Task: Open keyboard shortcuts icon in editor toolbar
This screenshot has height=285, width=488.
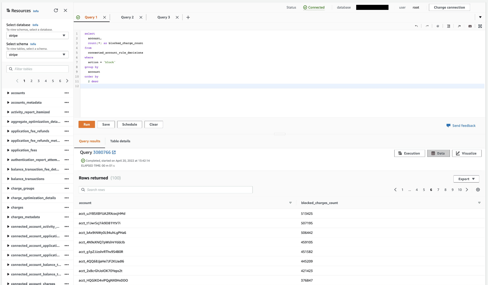Action: pos(470,26)
